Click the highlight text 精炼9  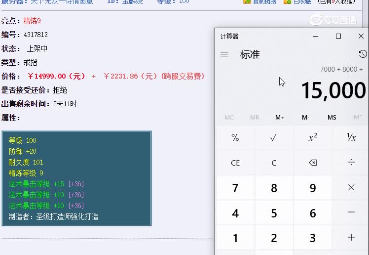tap(32, 21)
